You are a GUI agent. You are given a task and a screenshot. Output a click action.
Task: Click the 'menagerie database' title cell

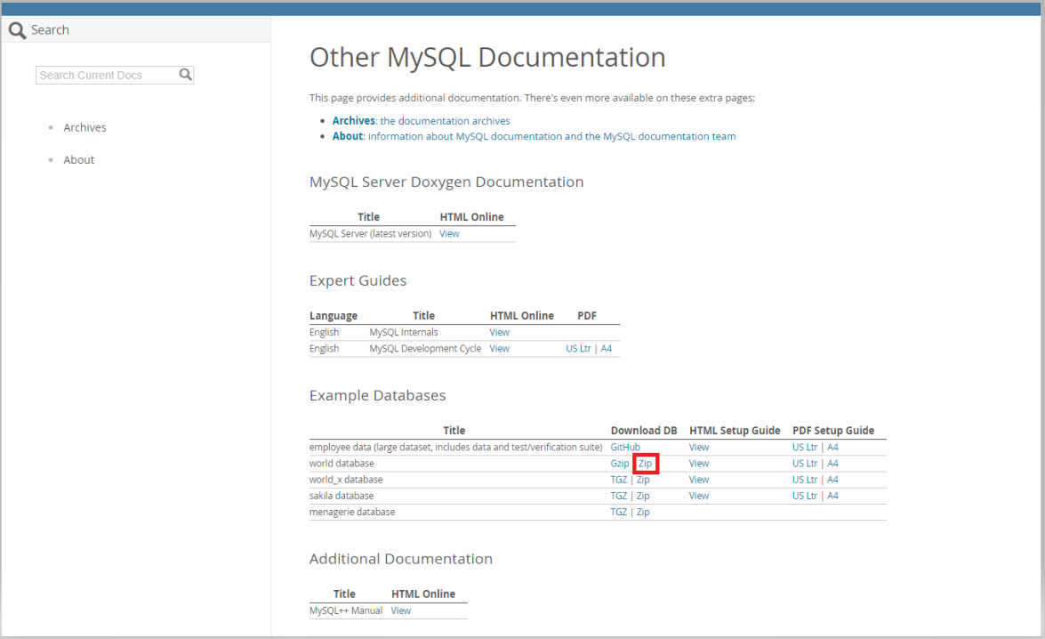click(352, 513)
